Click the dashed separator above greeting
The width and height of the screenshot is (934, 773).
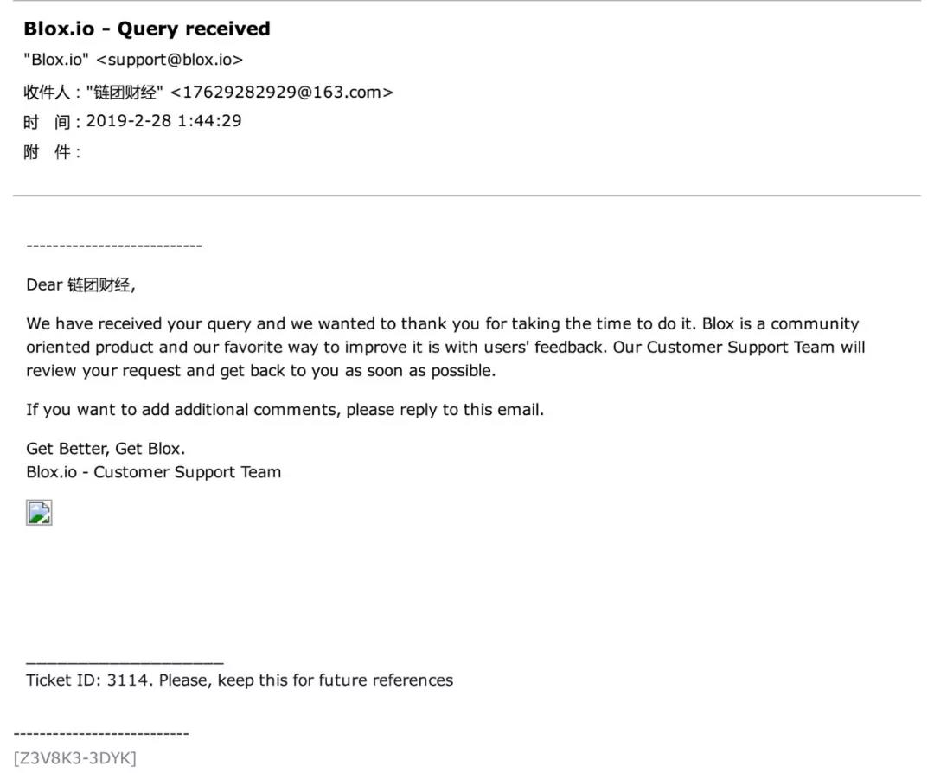pos(114,246)
